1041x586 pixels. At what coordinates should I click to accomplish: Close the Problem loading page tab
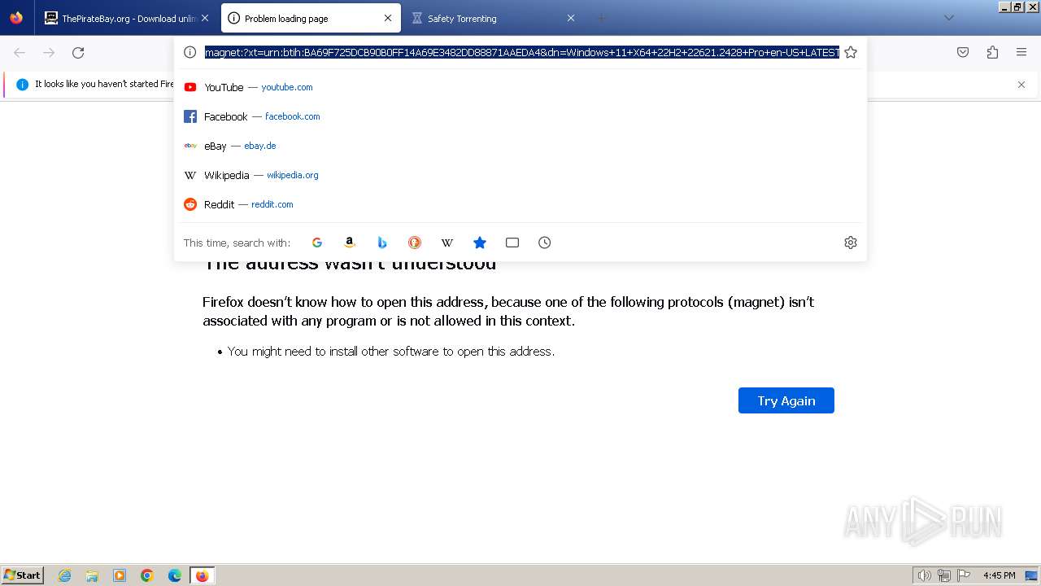[x=388, y=18]
